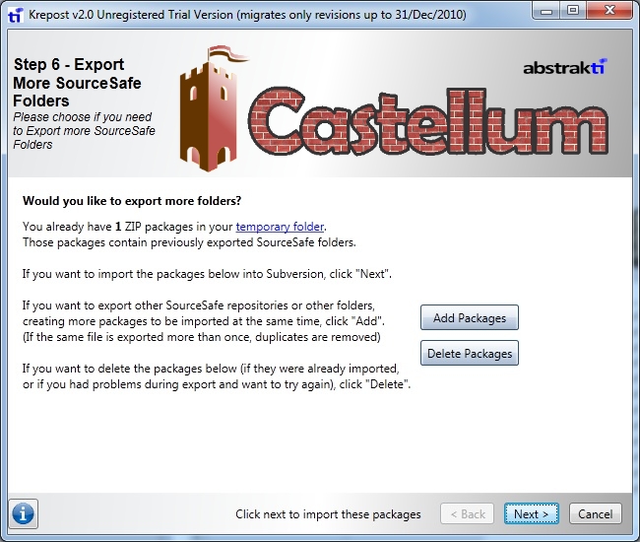Click 'Please choose if you need to Export' subtitle
Screen dimensions: 640x542
click(84, 131)
